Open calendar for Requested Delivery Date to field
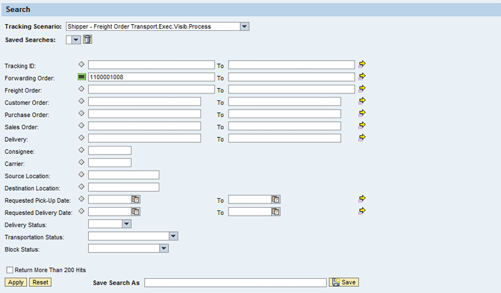 tap(276, 212)
